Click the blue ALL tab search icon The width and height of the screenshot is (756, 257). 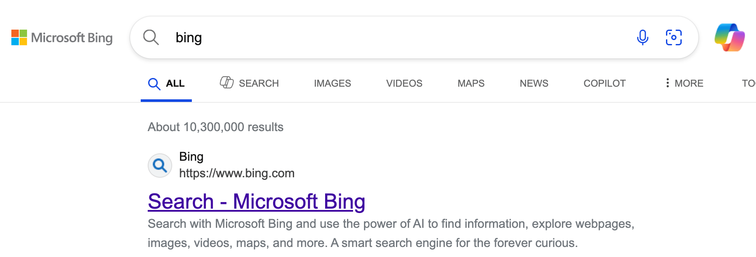(x=154, y=84)
